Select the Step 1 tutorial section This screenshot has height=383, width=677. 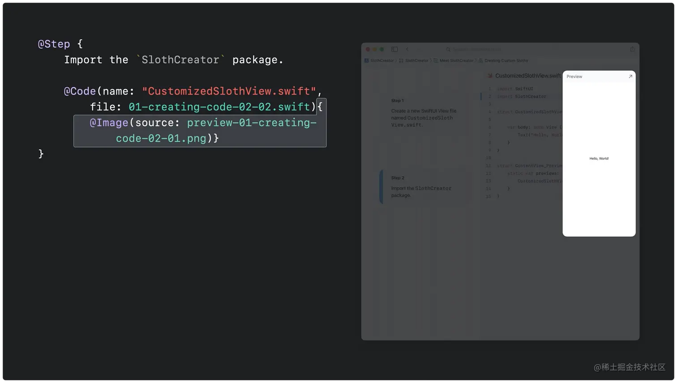(x=424, y=113)
